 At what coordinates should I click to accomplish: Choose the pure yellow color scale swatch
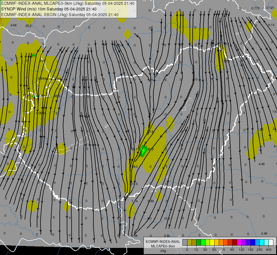click(212, 242)
